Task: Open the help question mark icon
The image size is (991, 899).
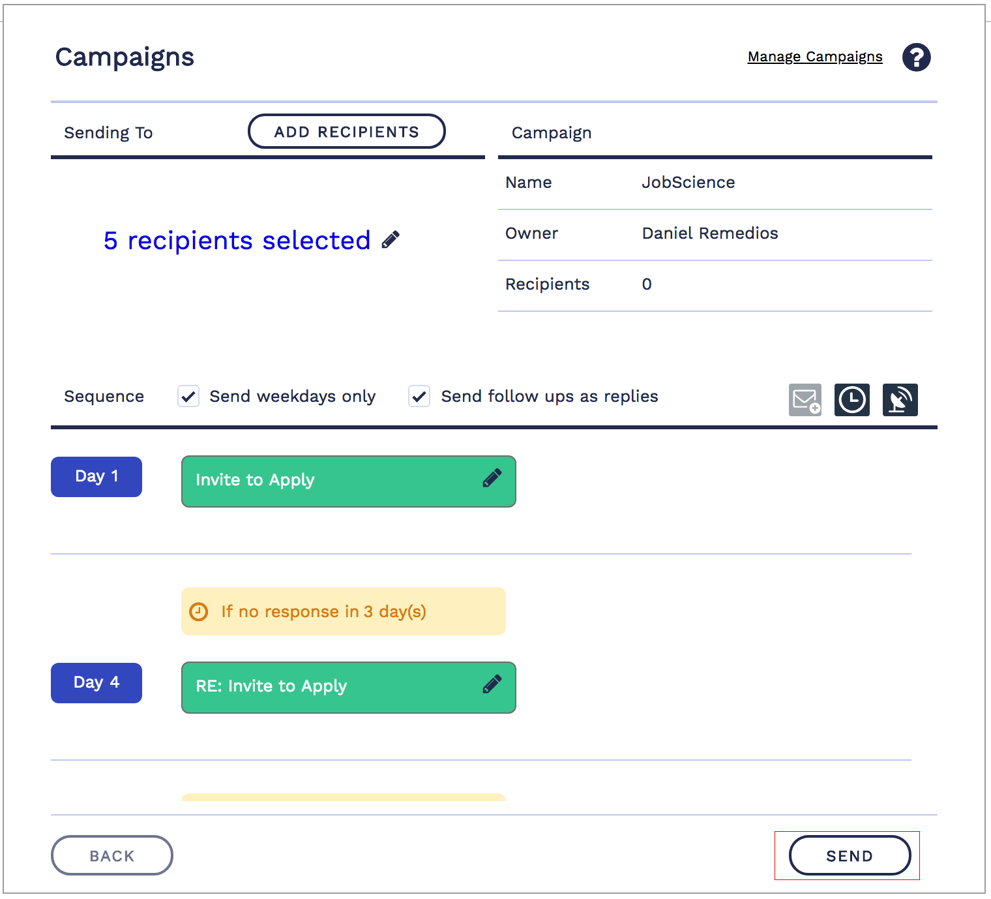Action: [916, 57]
